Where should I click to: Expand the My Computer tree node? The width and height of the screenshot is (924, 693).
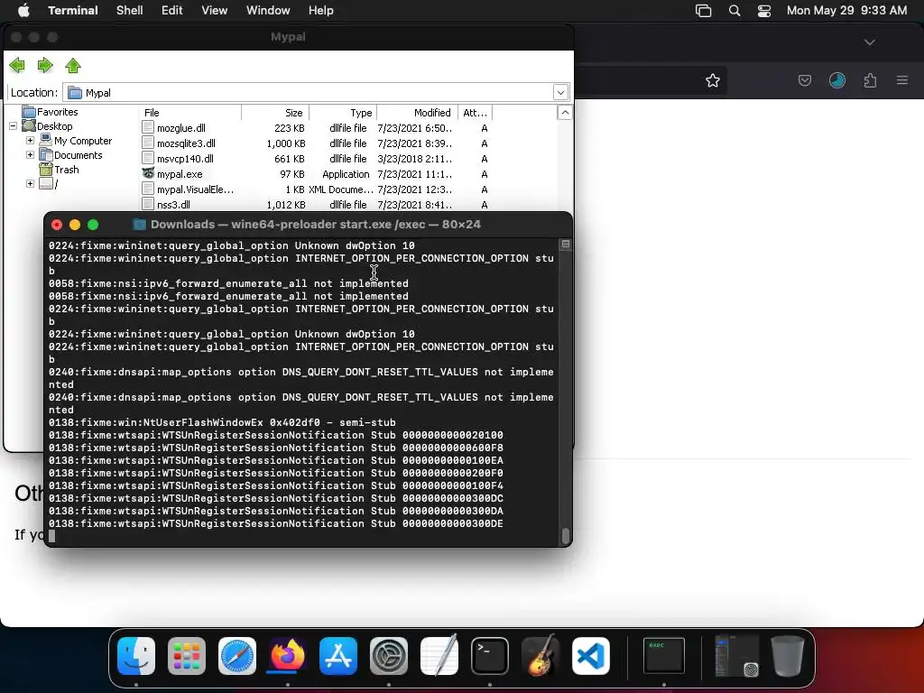(x=30, y=141)
